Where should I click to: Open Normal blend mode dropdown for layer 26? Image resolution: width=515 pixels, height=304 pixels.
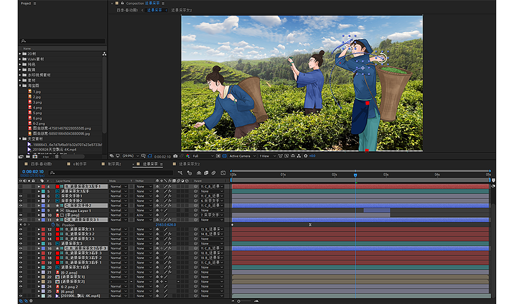pyautogui.click(x=119, y=296)
